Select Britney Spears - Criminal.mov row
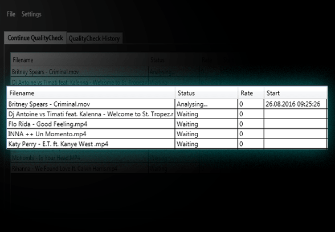The image size is (335, 232). coord(167,104)
